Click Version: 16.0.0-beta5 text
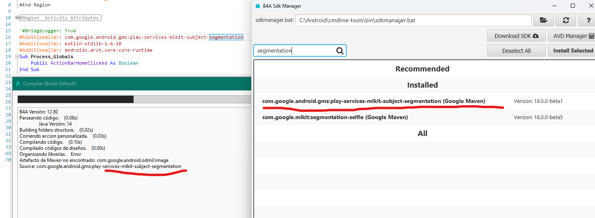 click(538, 117)
